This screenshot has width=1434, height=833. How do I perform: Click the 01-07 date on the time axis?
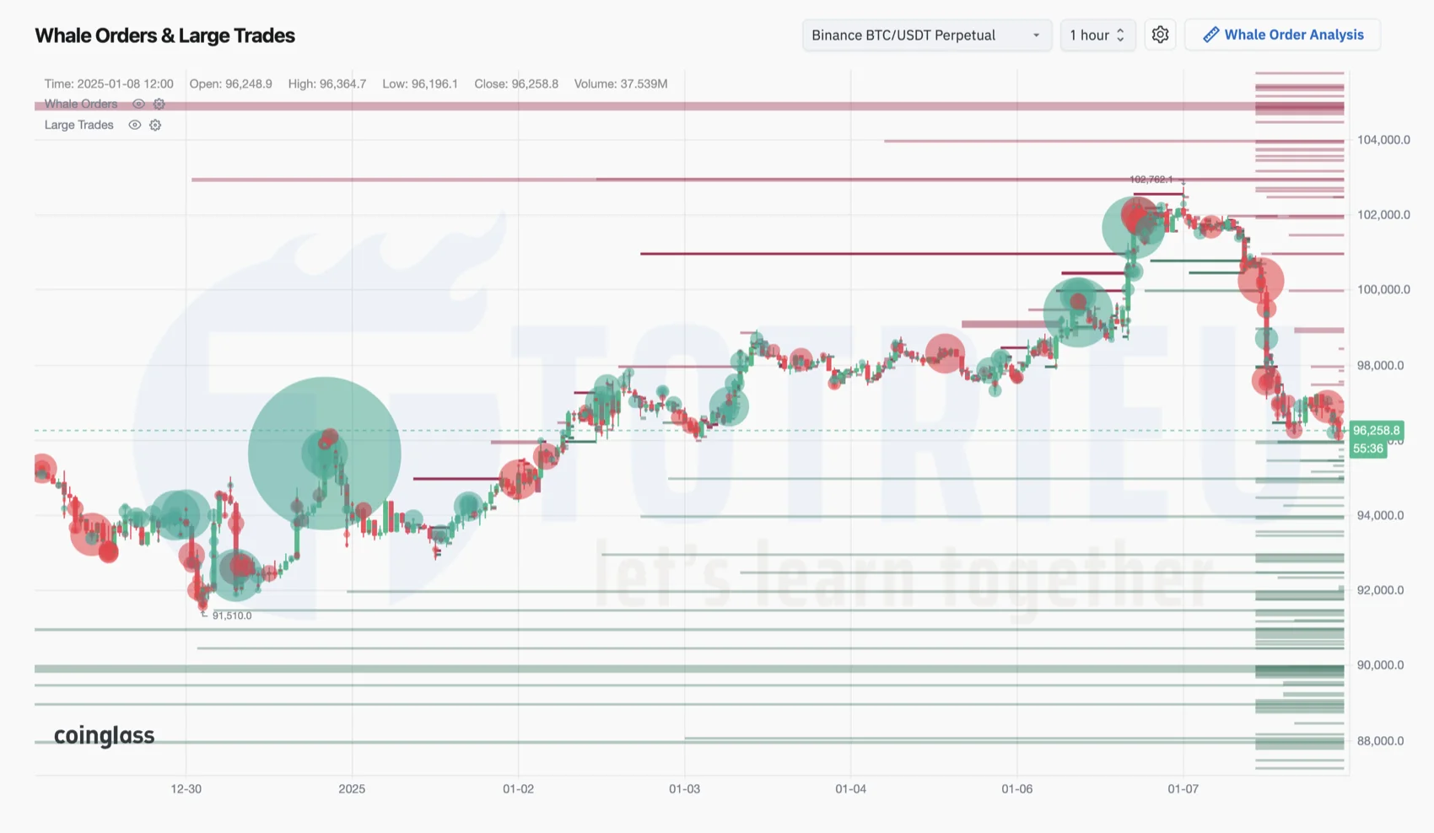pyautogui.click(x=1183, y=789)
